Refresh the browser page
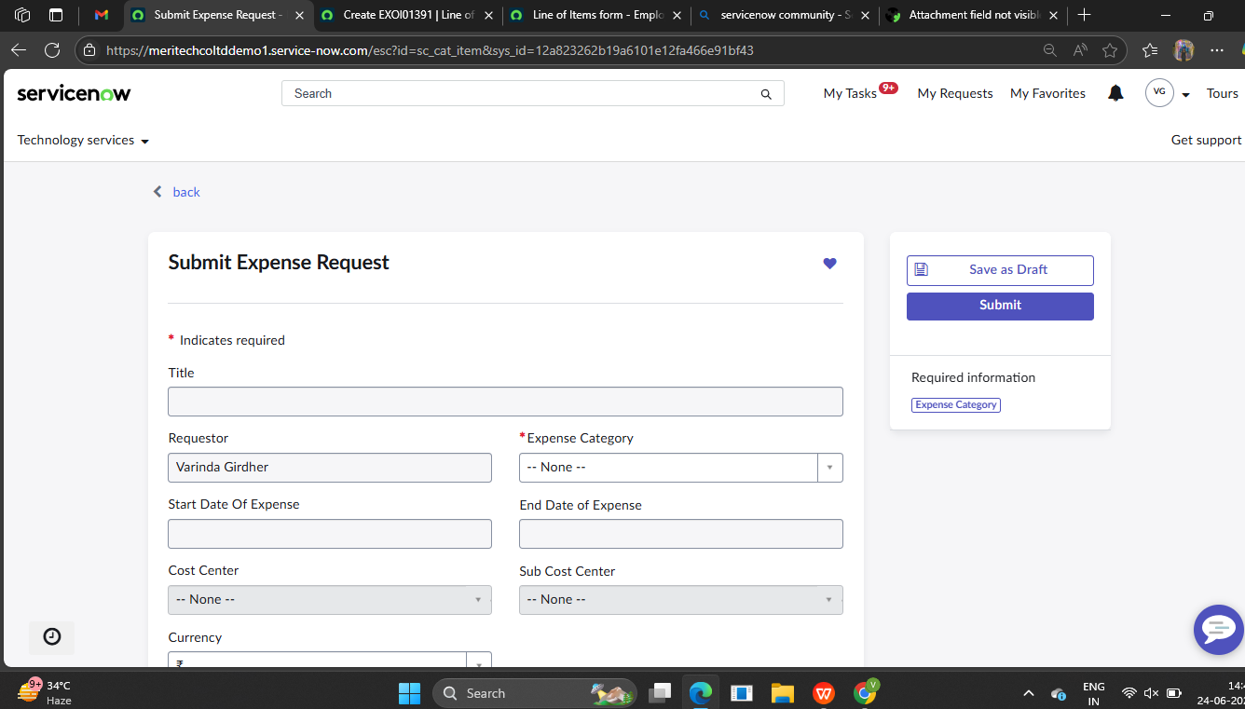 click(52, 50)
